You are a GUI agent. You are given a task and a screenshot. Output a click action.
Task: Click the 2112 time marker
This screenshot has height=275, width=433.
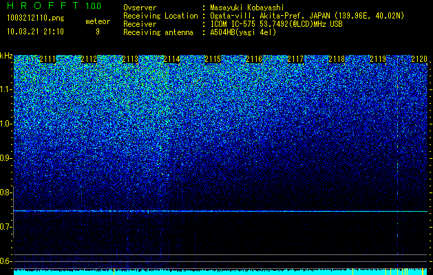pos(89,59)
